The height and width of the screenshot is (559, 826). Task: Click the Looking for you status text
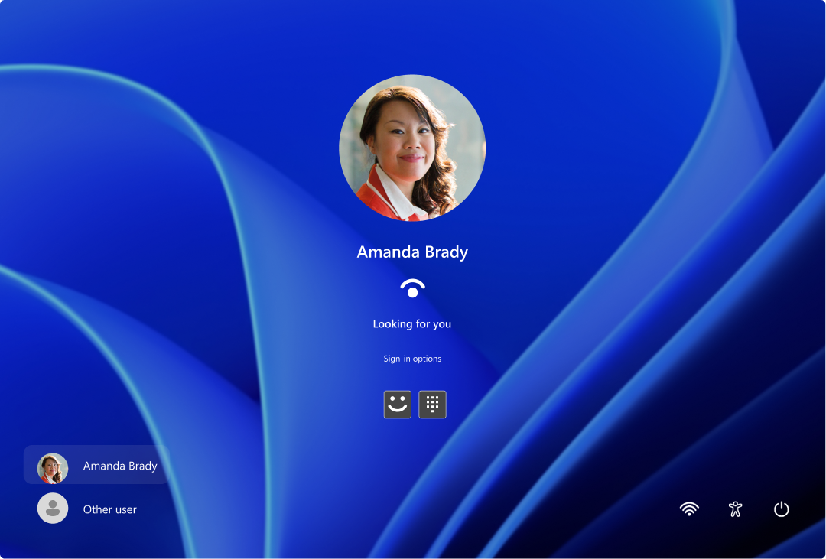(x=412, y=323)
